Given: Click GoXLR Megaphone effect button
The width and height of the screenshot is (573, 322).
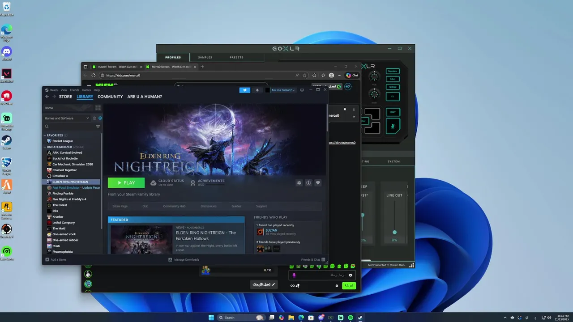Looking at the screenshot, I should click(x=393, y=71).
